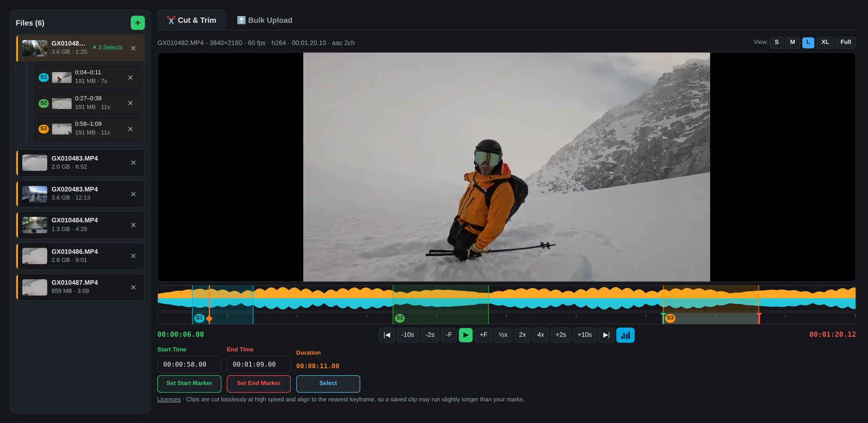This screenshot has height=423, width=868.
Task: Set playback speed to 2x
Action: coord(522,335)
